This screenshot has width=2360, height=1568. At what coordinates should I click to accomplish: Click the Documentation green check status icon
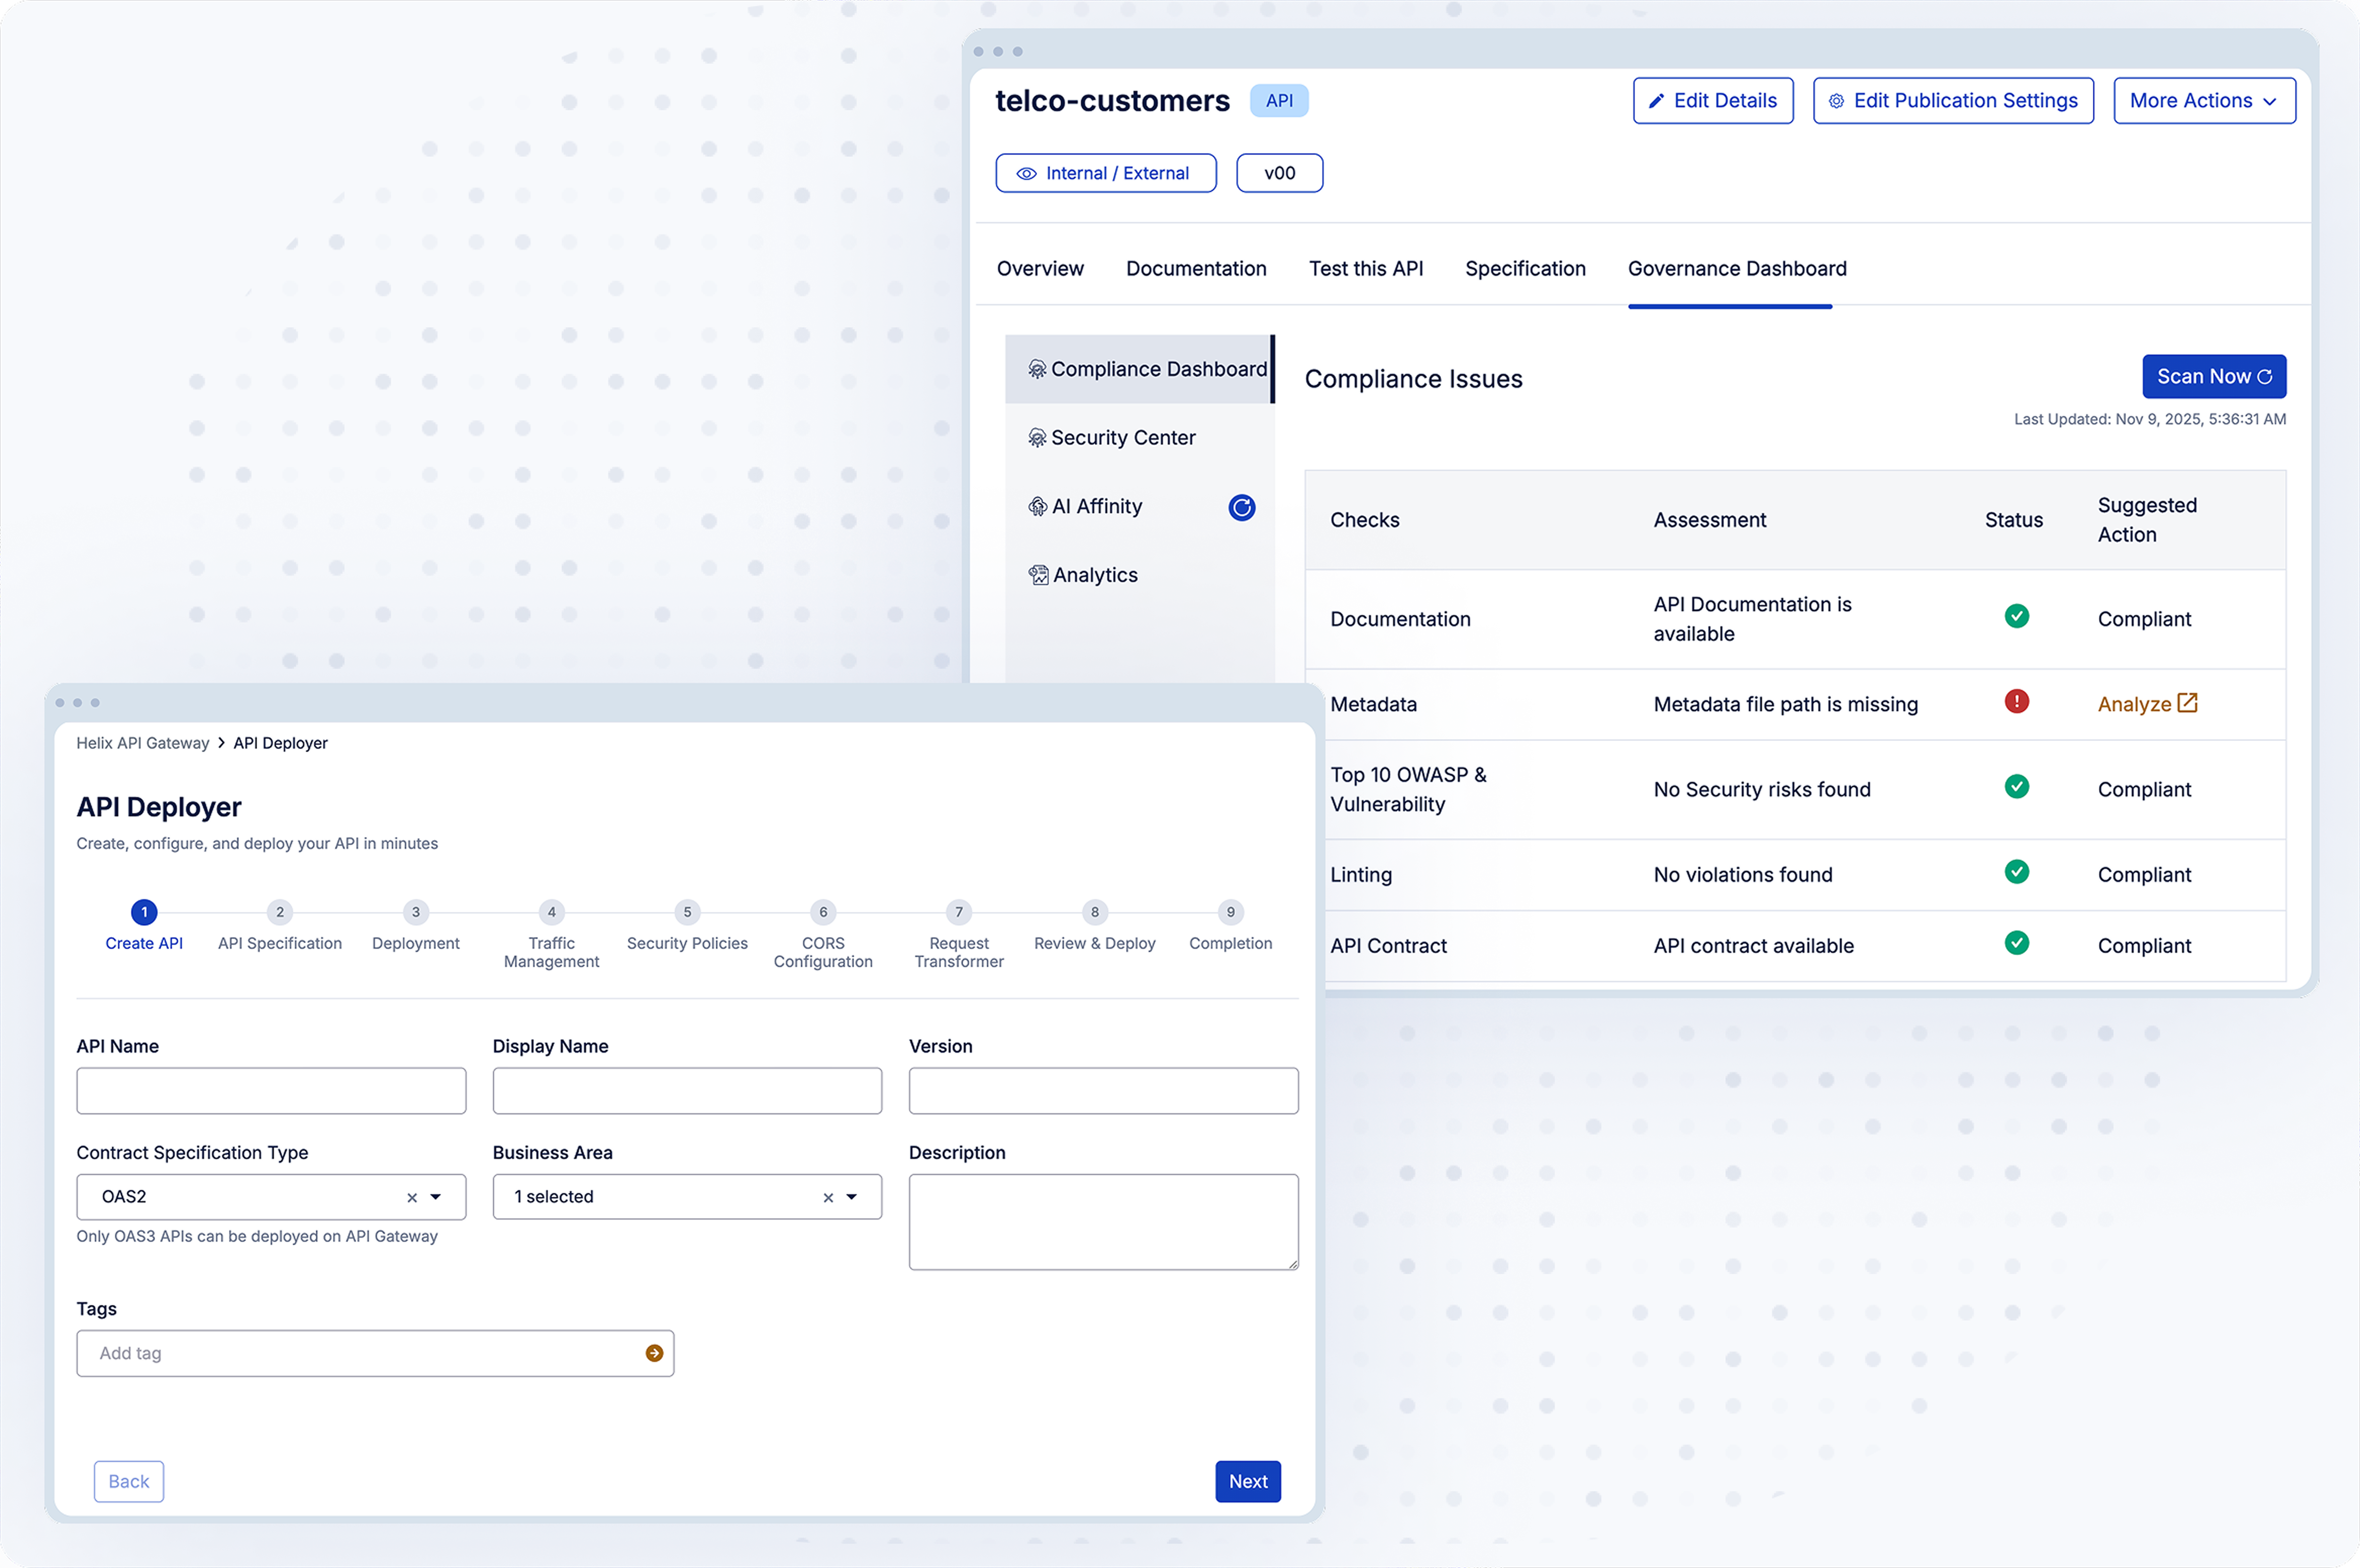2016,616
